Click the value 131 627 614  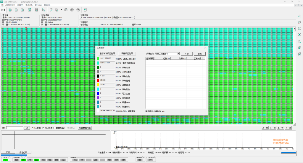pos(105,63)
